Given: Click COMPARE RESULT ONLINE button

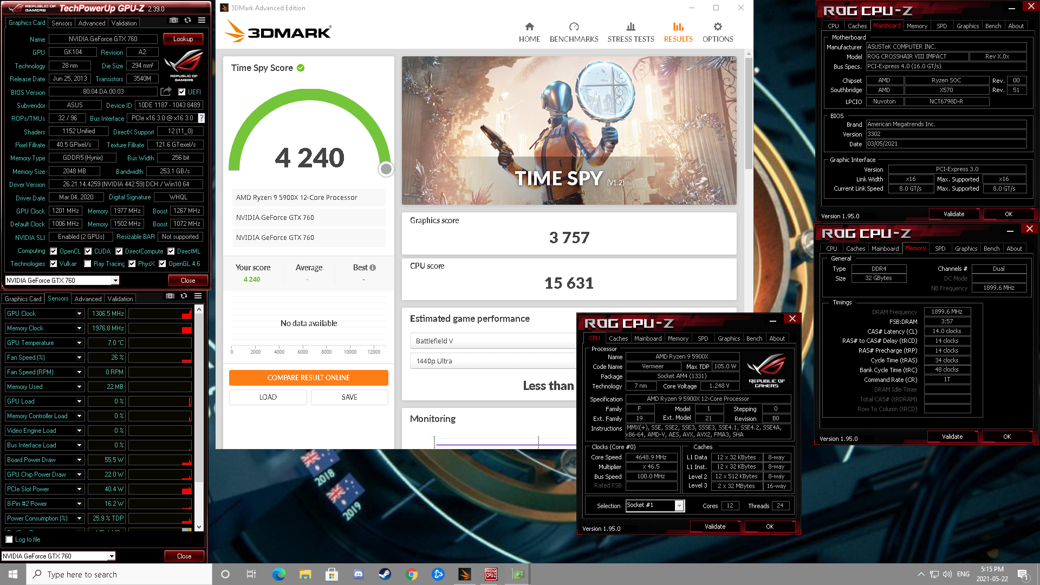Looking at the screenshot, I should [x=309, y=378].
